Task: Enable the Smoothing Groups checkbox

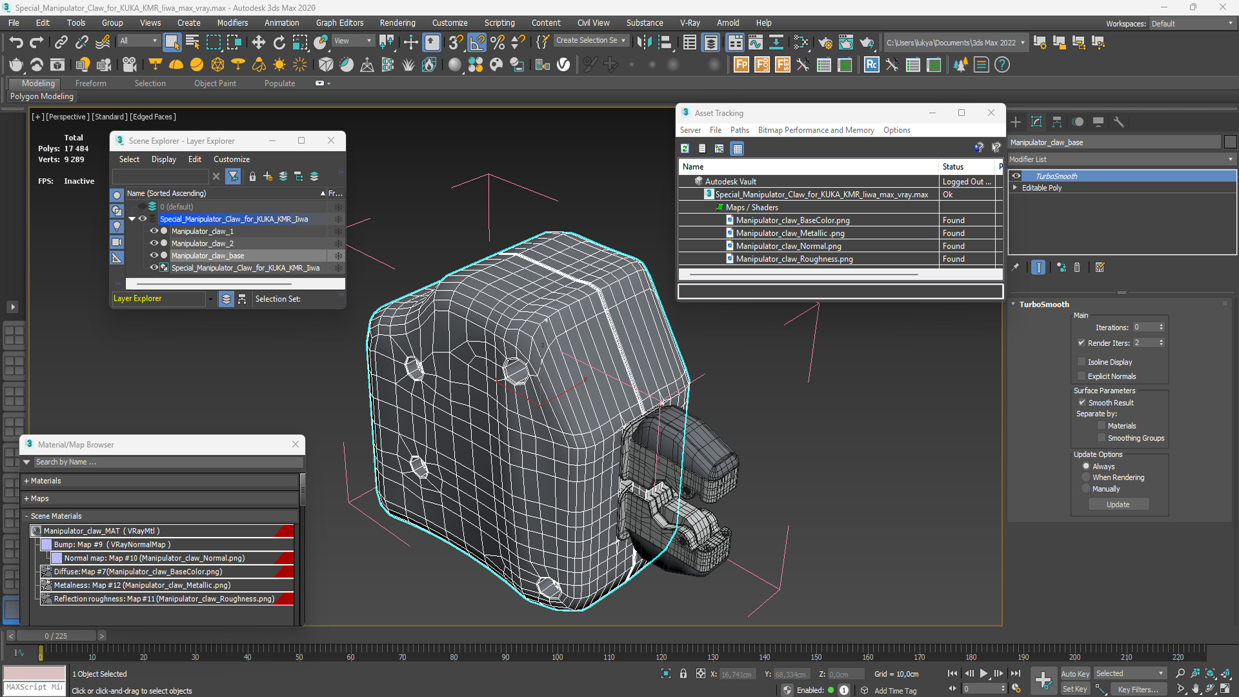Action: tap(1102, 438)
